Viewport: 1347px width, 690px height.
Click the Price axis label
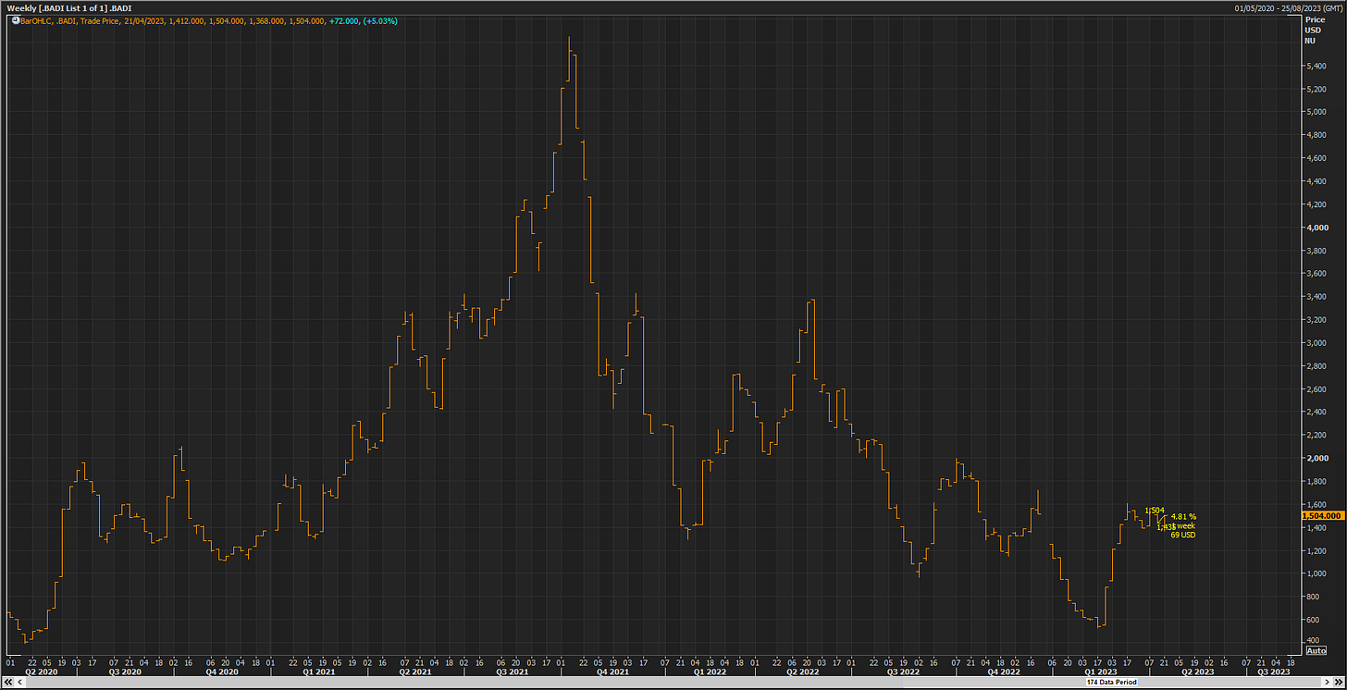[x=1315, y=19]
